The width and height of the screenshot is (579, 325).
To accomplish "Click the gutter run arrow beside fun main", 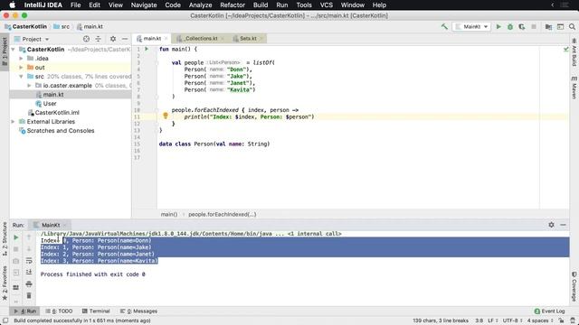I will [x=147, y=49].
